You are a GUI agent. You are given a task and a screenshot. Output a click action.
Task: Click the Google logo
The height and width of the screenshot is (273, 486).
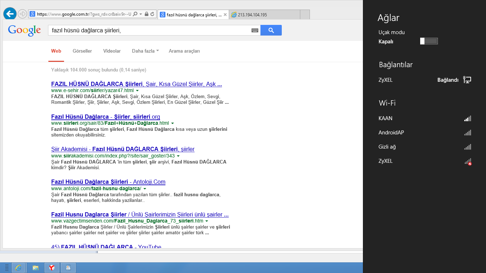tap(24, 30)
